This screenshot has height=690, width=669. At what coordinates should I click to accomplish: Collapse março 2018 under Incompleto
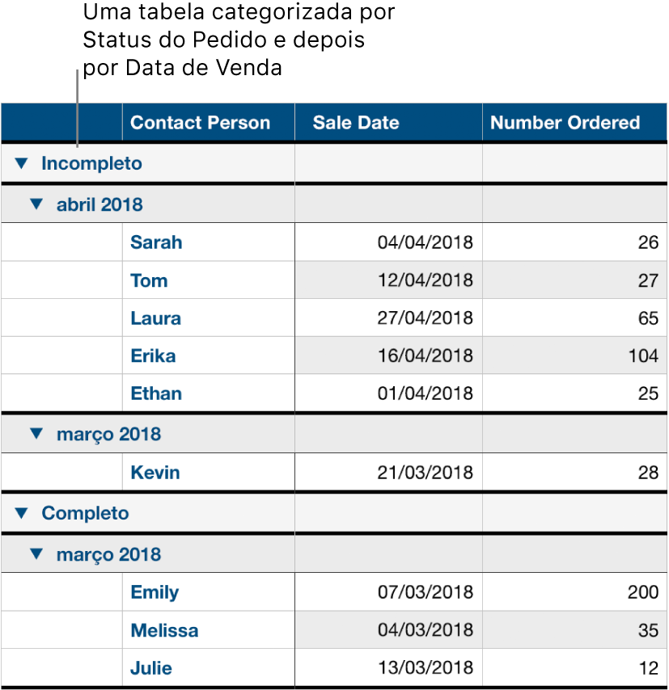[x=36, y=433]
